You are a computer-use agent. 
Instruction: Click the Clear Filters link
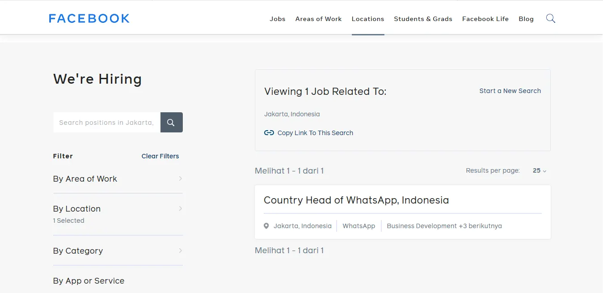pos(160,156)
